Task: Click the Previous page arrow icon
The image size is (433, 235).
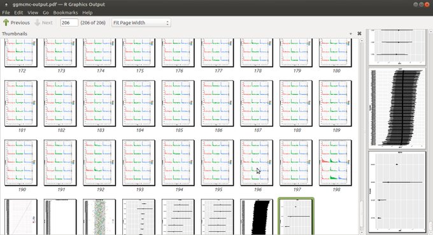Action: [x=6, y=23]
